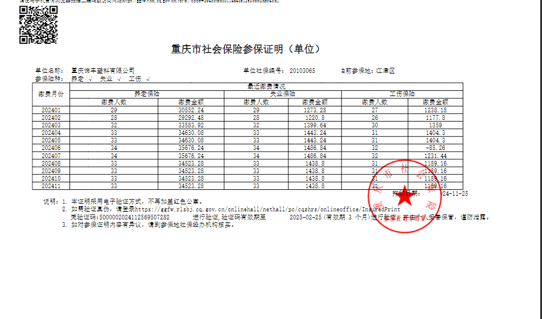Screen dimensions: 542x319
Task: Click the 缴费月份 column header
Action: point(51,94)
